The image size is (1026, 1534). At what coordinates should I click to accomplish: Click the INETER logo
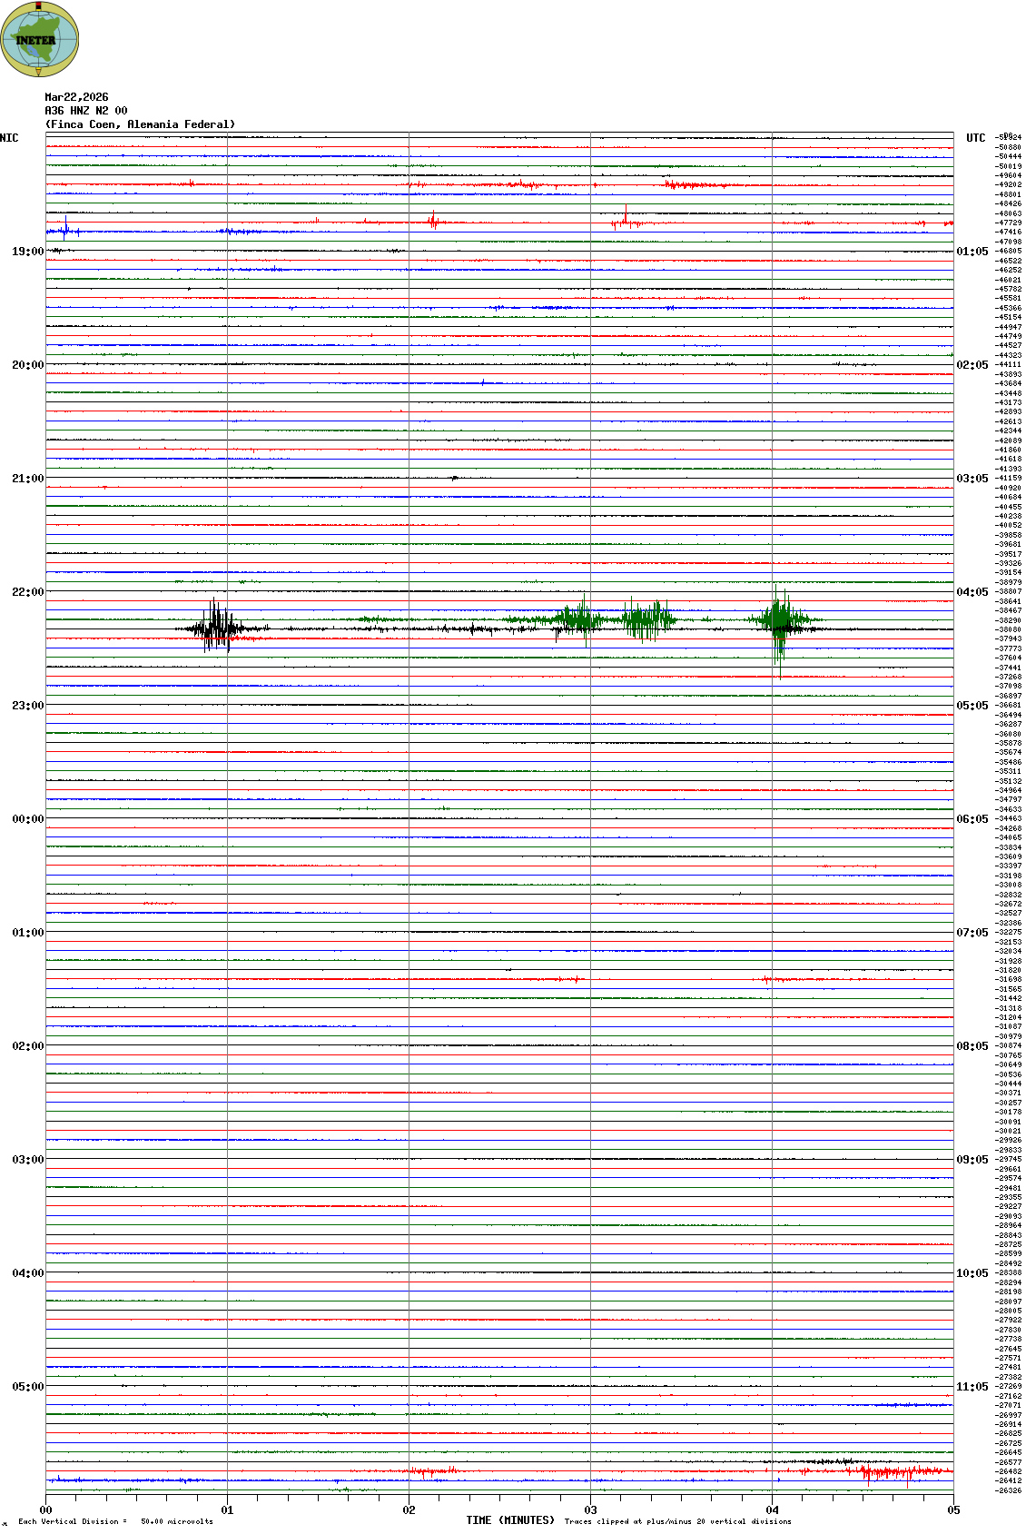pos(40,40)
